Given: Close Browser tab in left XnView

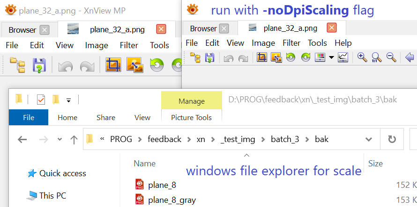Looking at the screenshot, I should pos(45,30).
